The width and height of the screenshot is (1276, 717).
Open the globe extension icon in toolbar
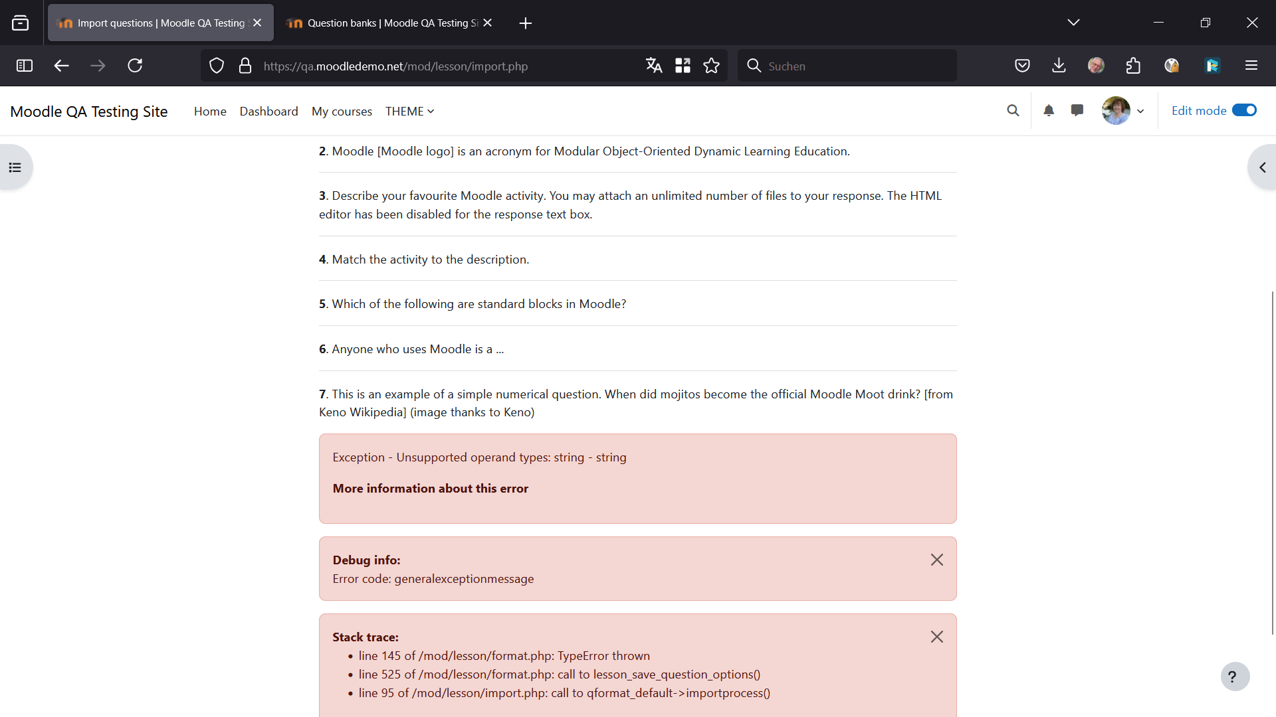pos(1172,66)
